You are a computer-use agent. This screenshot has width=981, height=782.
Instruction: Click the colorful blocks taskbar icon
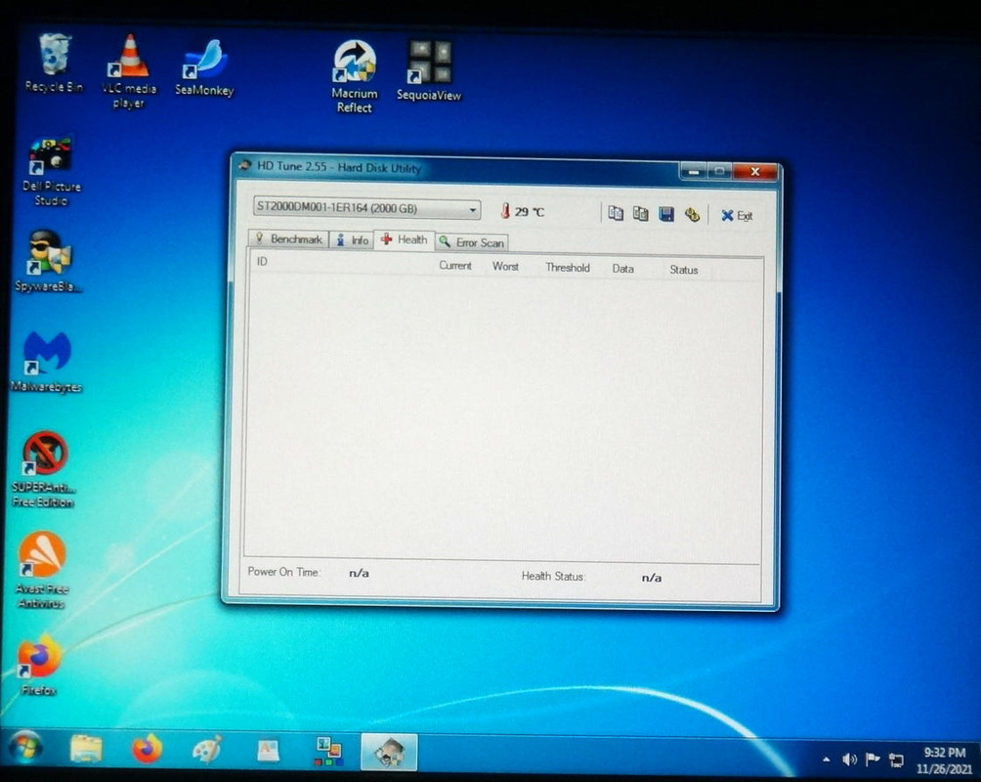328,752
